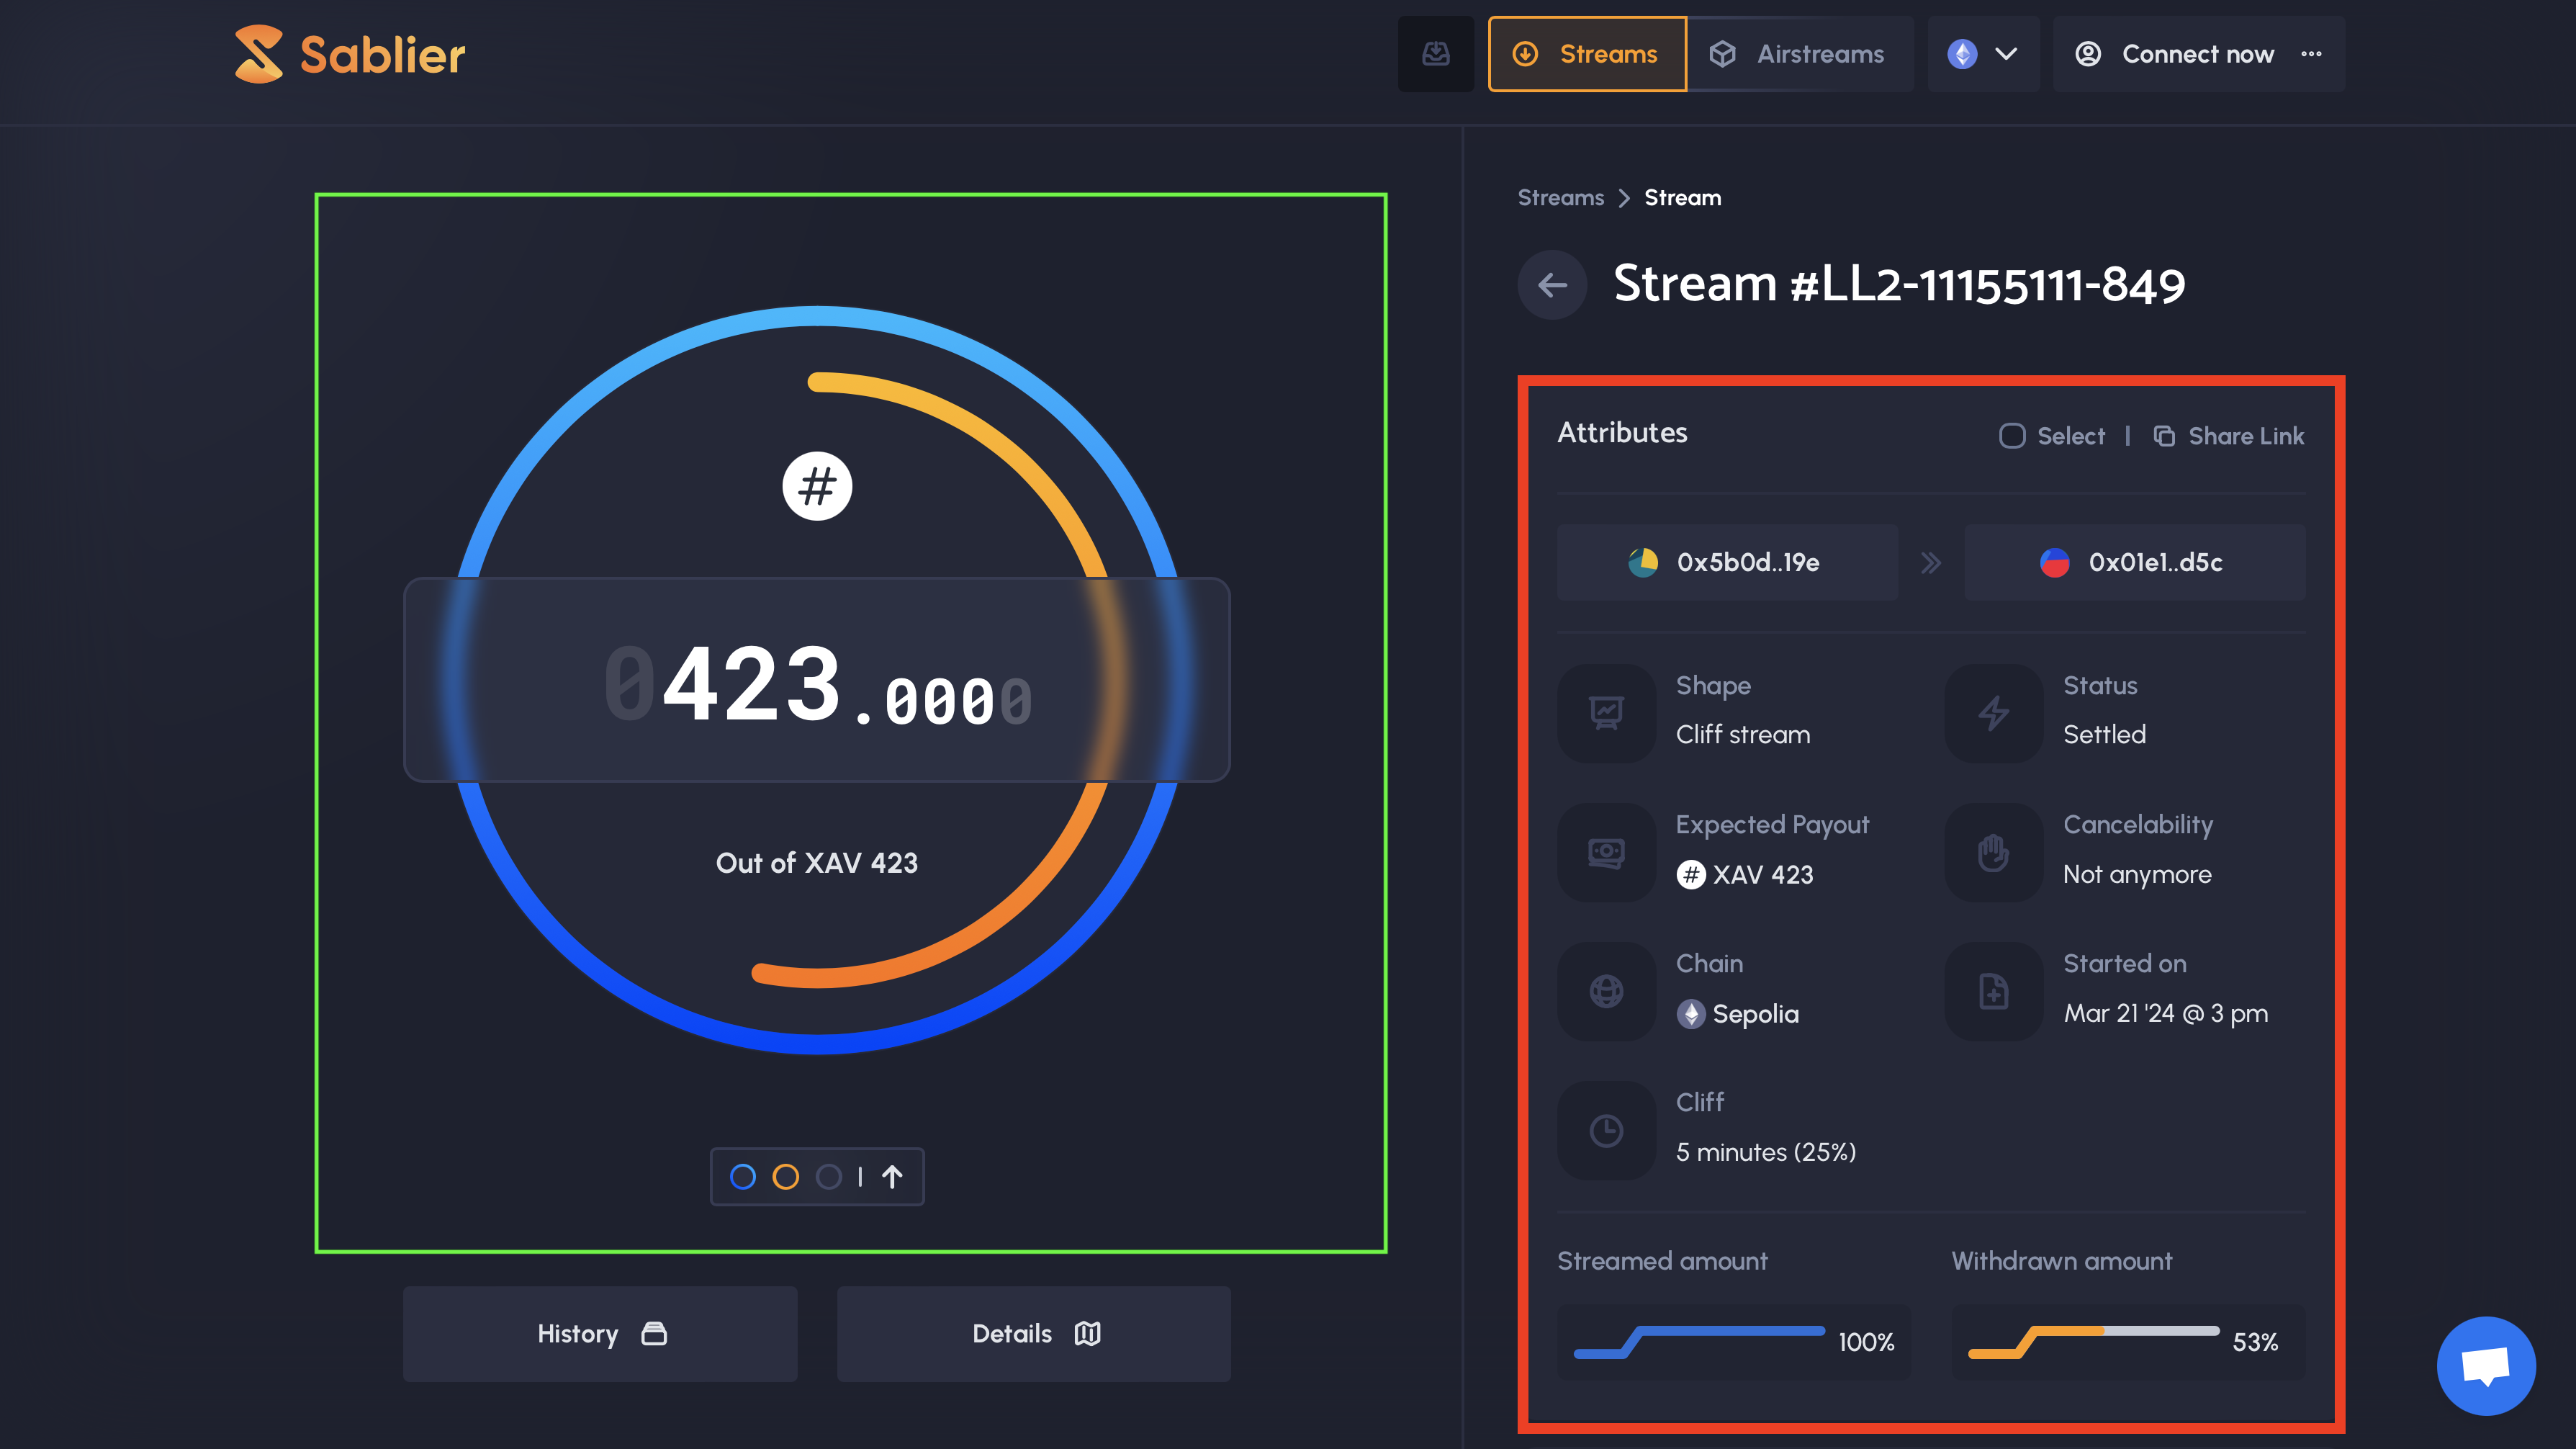The image size is (2576, 1449).
Task: Click the Cliff clock icon
Action: click(x=1606, y=1131)
